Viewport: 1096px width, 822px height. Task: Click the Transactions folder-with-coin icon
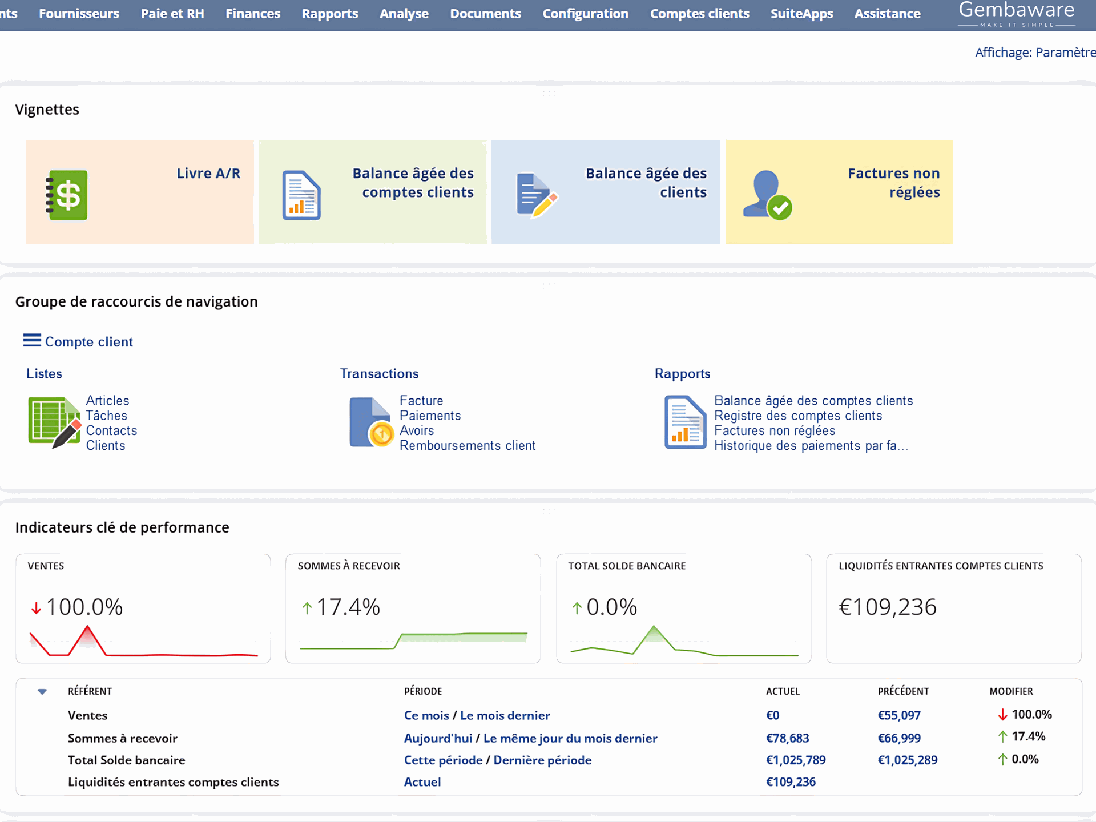pyautogui.click(x=371, y=422)
